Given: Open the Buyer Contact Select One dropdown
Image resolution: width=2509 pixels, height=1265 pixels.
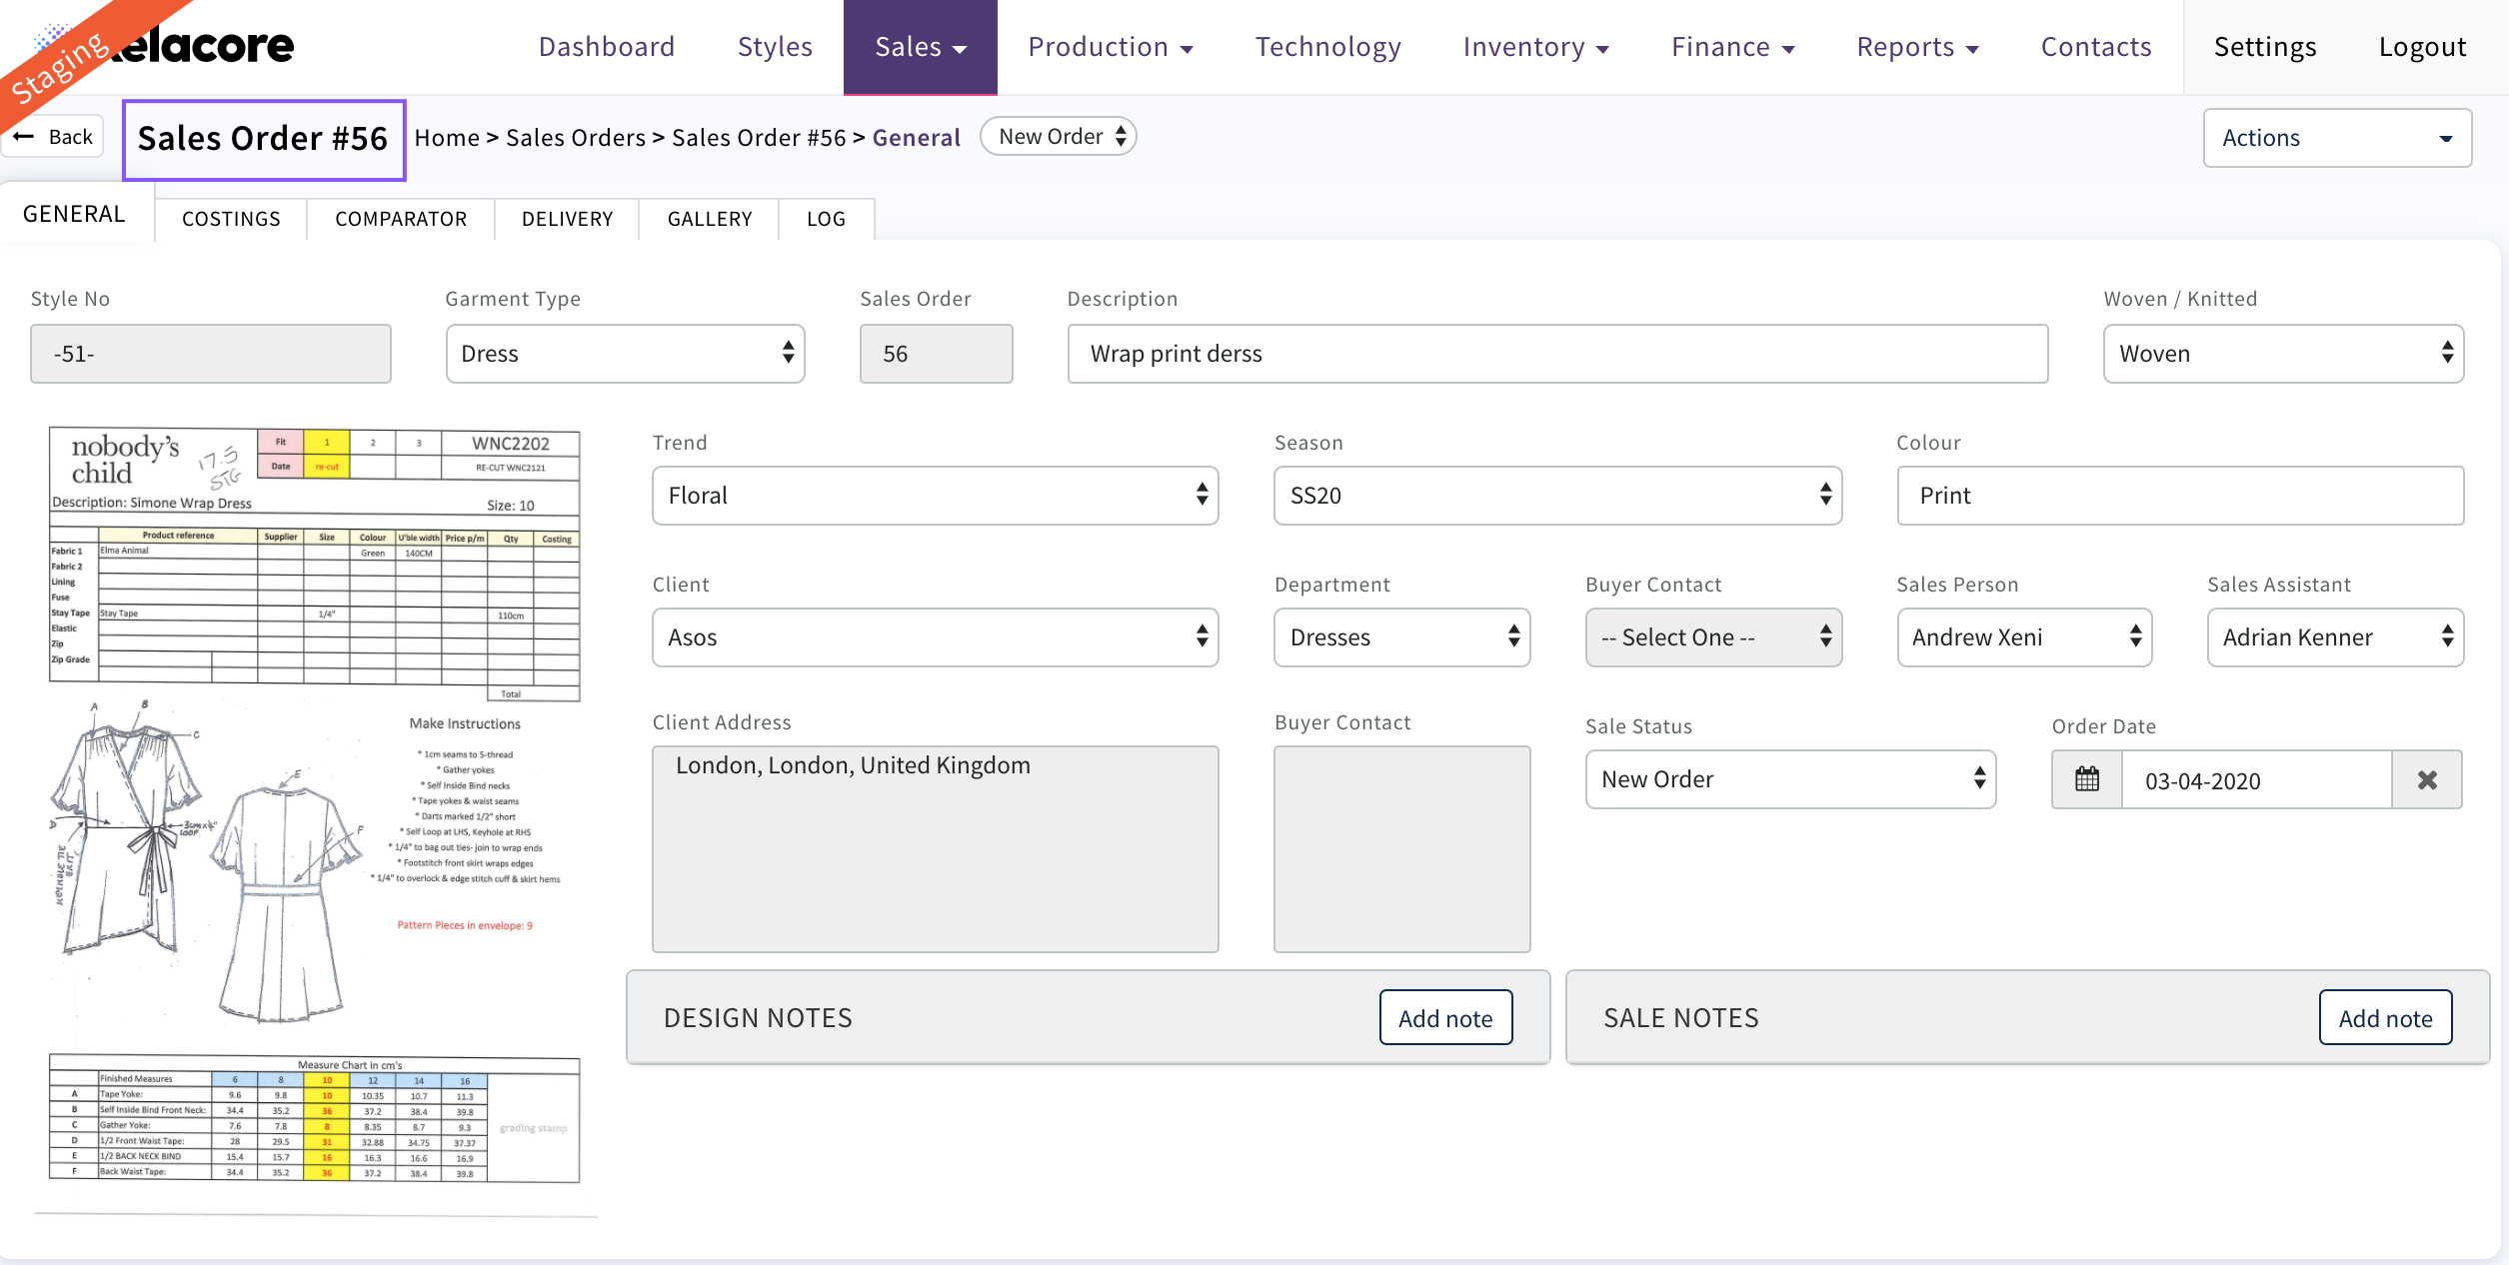Looking at the screenshot, I should pyautogui.click(x=1712, y=637).
